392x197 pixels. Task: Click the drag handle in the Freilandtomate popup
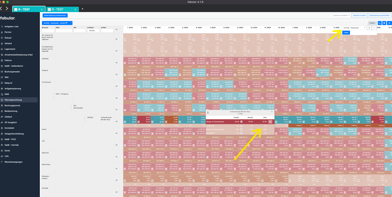tap(208, 113)
